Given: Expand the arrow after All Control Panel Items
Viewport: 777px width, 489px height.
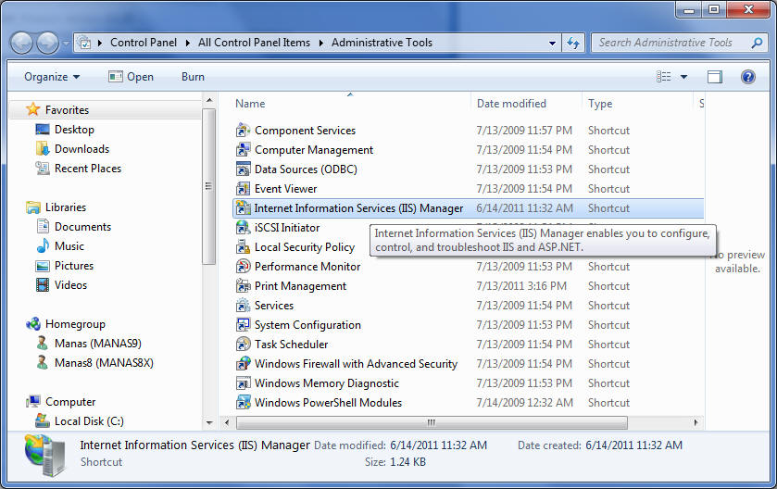Looking at the screenshot, I should click(321, 44).
